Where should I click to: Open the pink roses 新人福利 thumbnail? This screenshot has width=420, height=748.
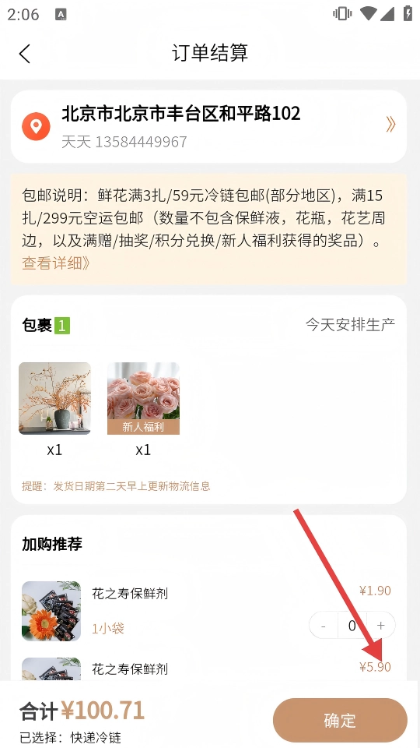pyautogui.click(x=143, y=398)
